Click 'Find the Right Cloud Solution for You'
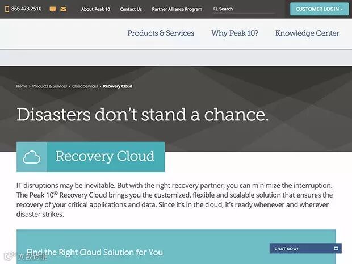 pyautogui.click(x=95, y=252)
